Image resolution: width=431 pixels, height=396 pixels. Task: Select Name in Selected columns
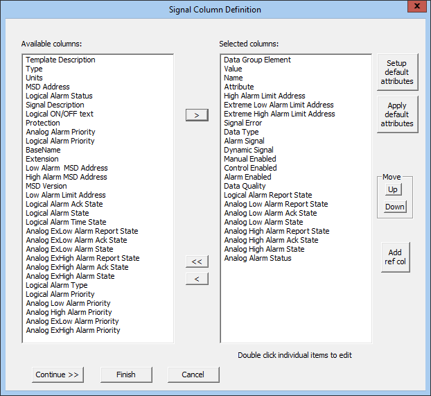[234, 78]
